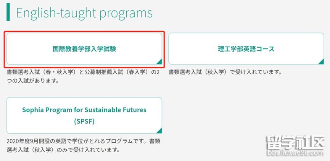Click the 理工学部英語コース description text below the card

225,72
